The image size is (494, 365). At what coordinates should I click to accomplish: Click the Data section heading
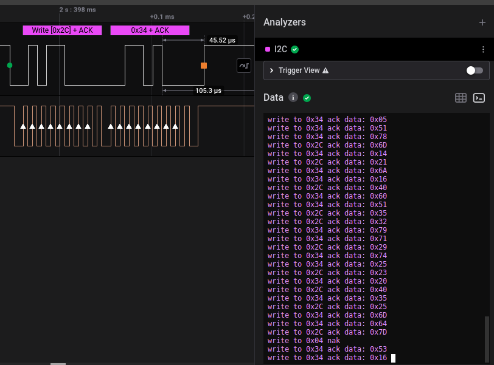(x=273, y=97)
